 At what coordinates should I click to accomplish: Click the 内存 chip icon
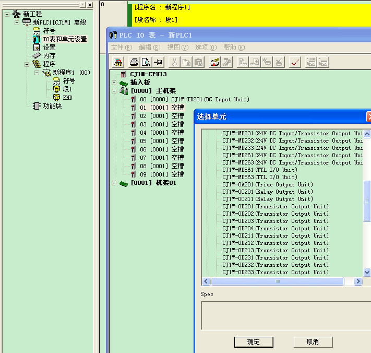click(37, 56)
